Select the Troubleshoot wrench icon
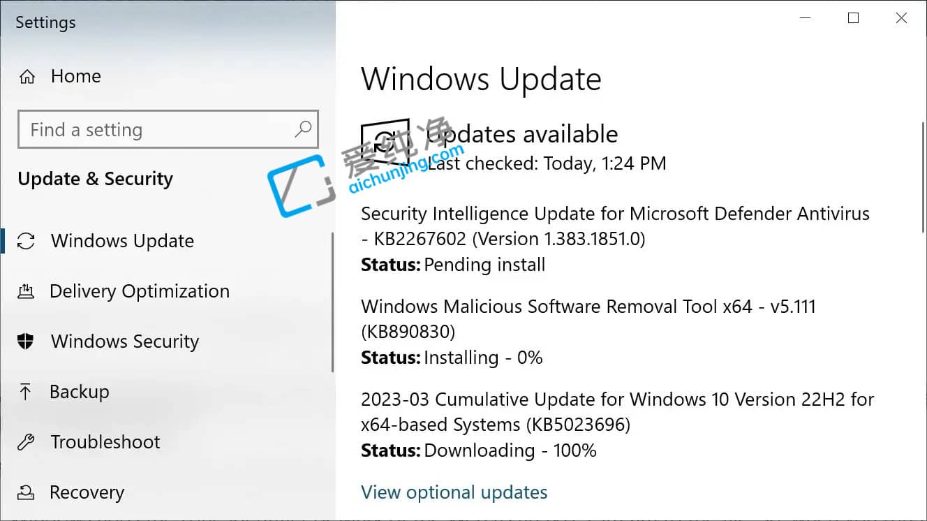 (x=25, y=441)
